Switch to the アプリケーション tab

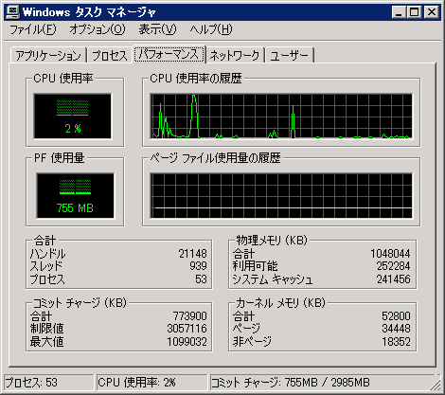click(48, 56)
